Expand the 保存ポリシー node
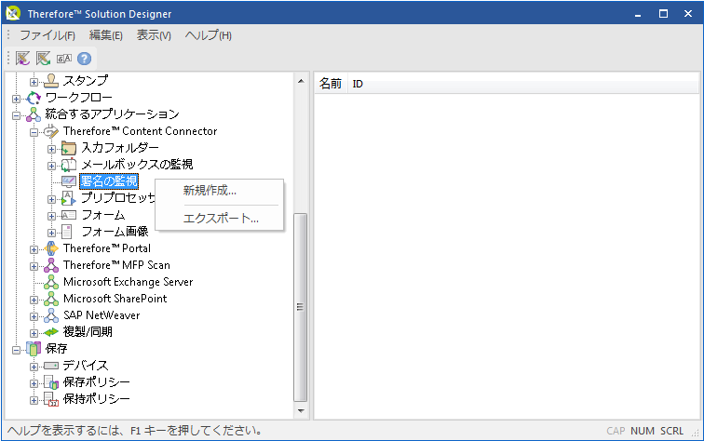 (34, 383)
